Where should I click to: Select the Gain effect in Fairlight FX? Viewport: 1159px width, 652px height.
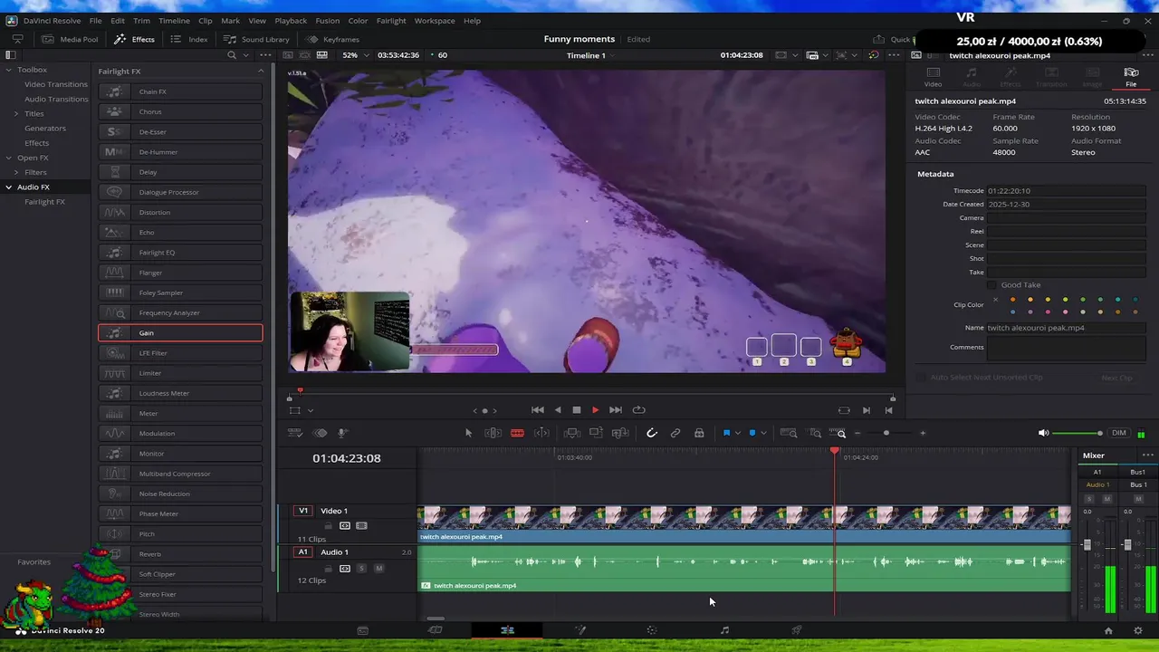180,333
